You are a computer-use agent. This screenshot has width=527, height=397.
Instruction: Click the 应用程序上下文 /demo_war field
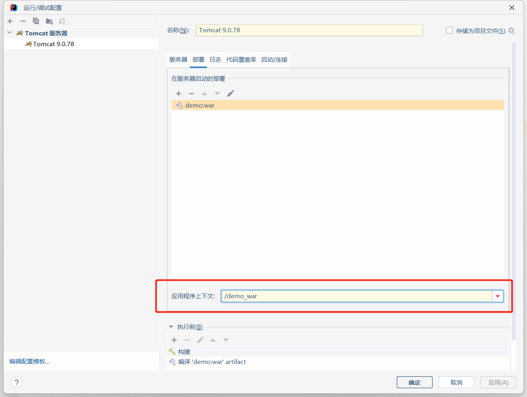(x=357, y=296)
